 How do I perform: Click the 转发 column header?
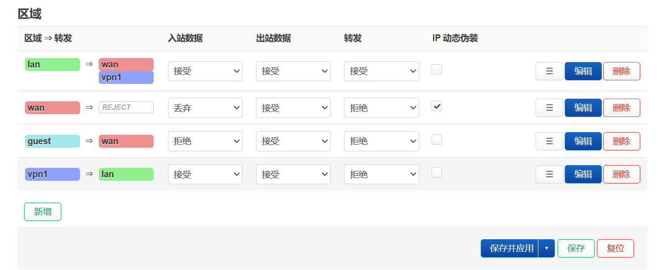[x=353, y=38]
